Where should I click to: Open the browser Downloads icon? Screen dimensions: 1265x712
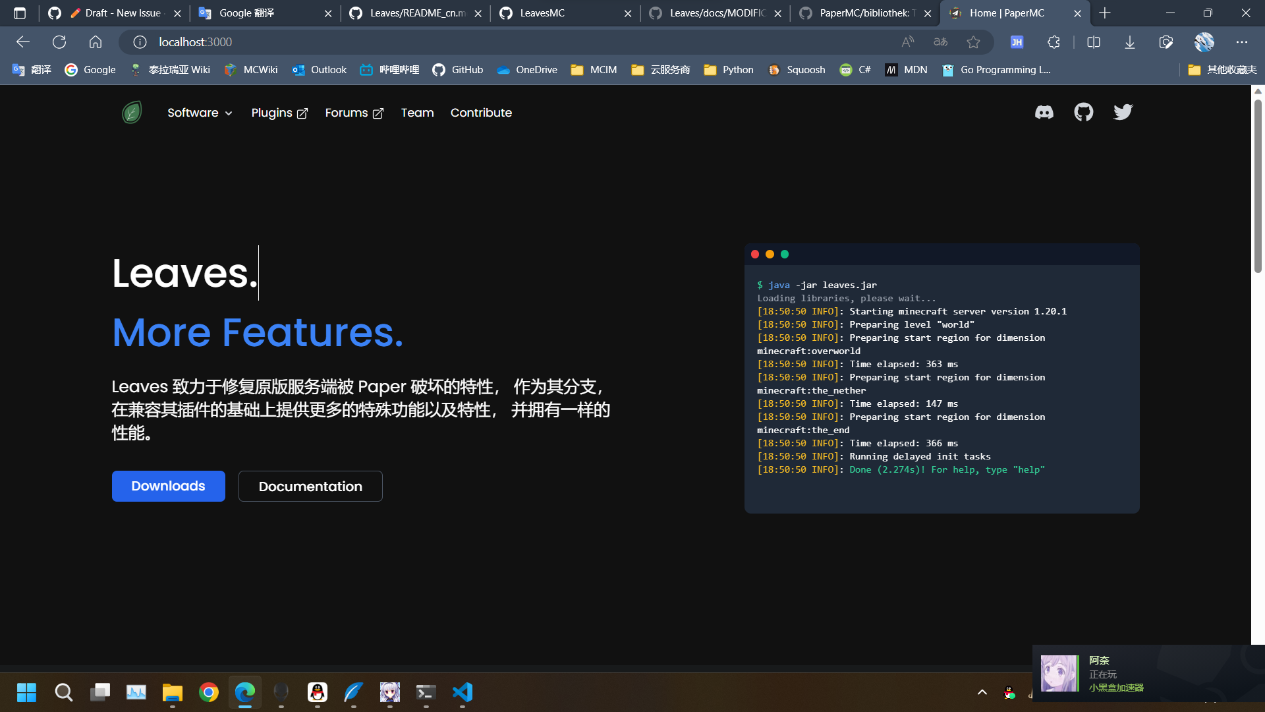[x=1129, y=42]
